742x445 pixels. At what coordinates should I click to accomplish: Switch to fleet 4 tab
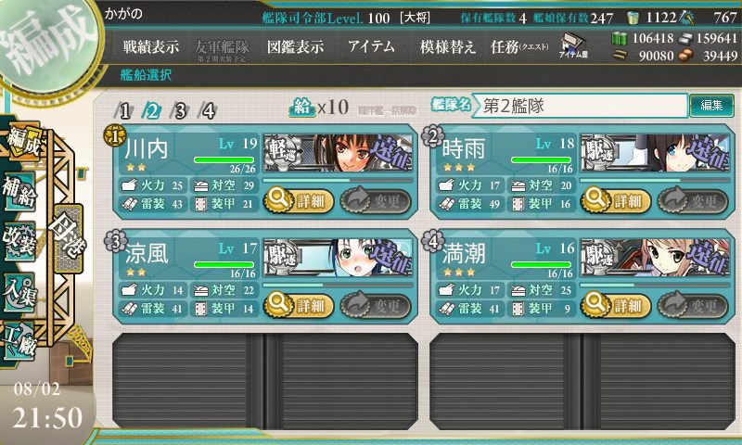tap(207, 111)
